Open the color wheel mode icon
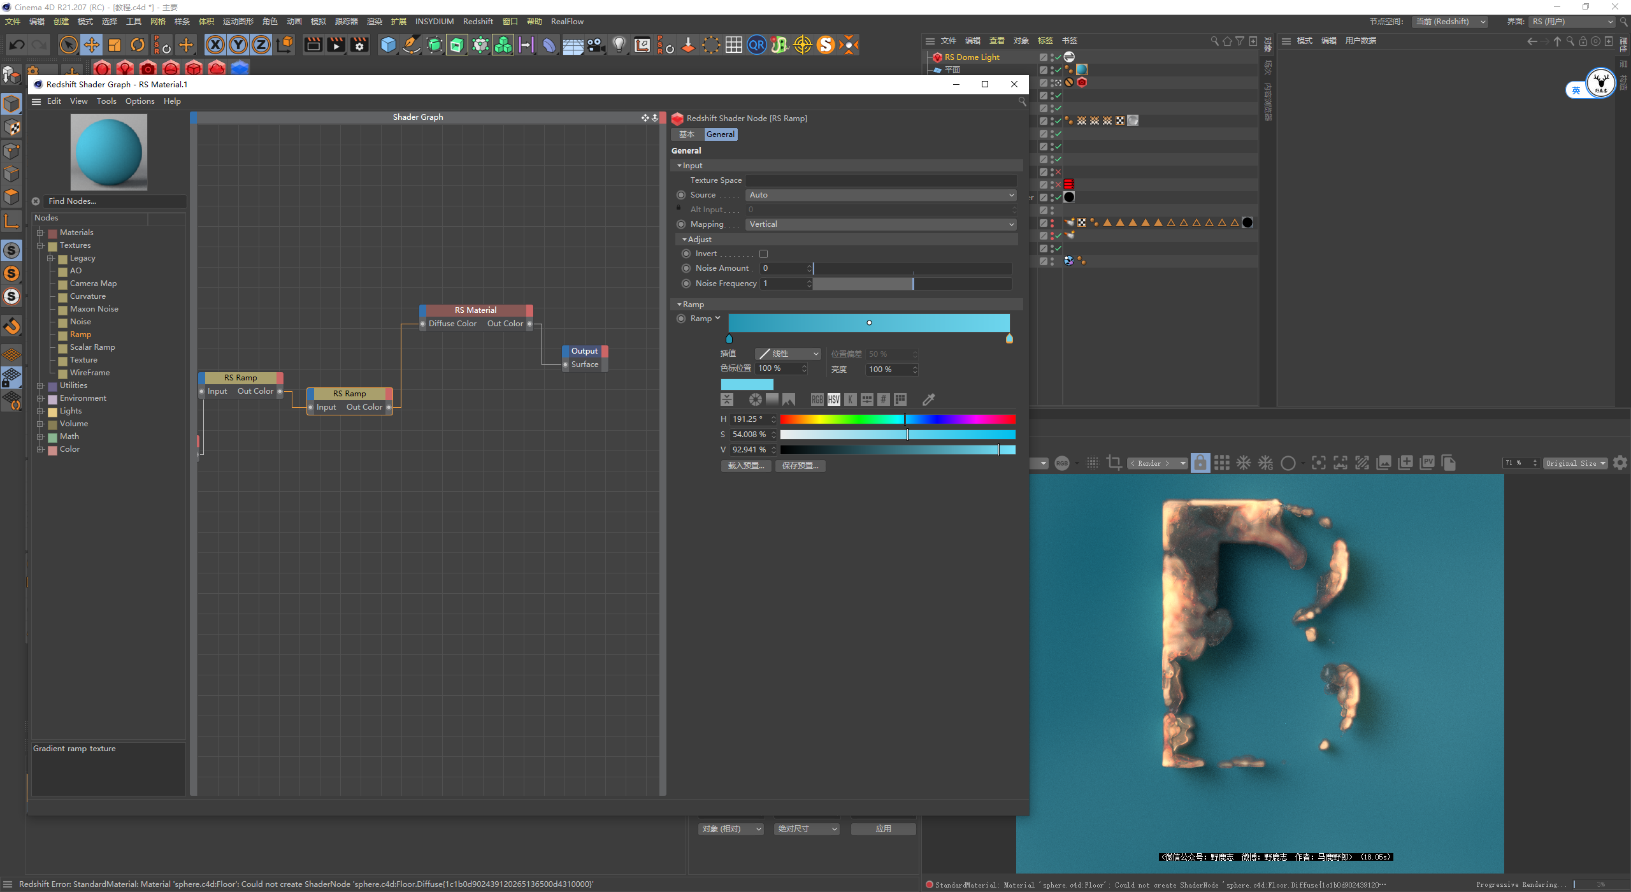 (x=755, y=399)
